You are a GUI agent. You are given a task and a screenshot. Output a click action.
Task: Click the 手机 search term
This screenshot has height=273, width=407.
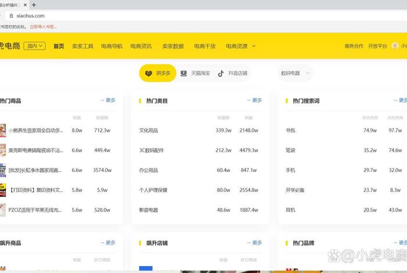291,170
